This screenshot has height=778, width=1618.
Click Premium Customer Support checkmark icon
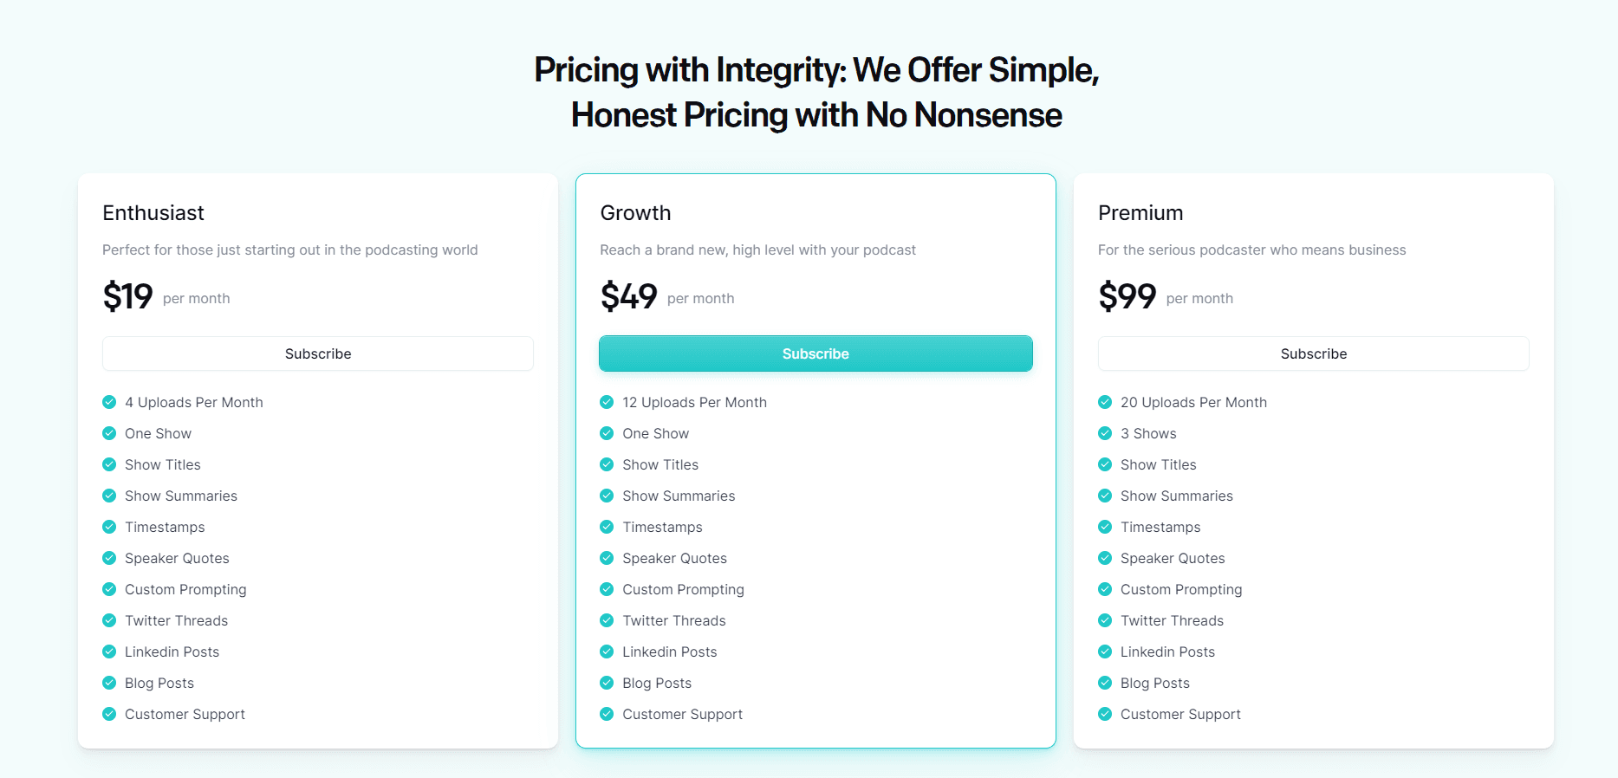click(x=1105, y=714)
